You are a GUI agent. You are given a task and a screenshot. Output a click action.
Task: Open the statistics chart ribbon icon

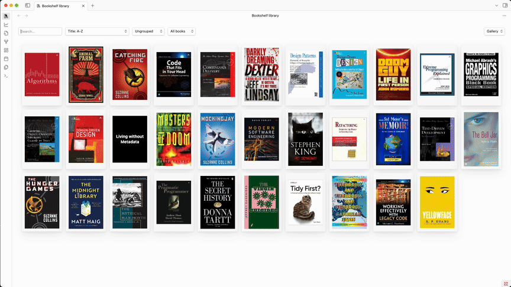click(x=6, y=25)
